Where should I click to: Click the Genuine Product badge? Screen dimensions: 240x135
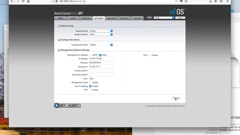tap(67, 105)
